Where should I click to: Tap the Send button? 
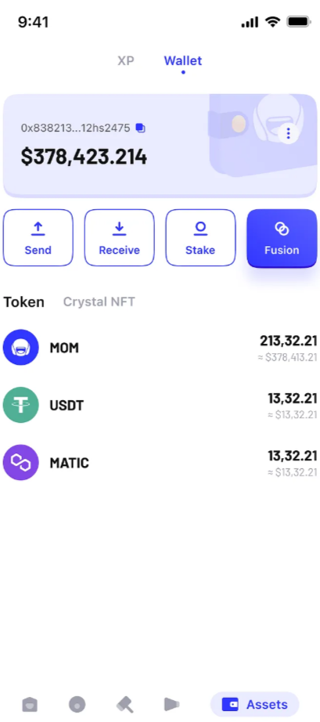pyautogui.click(x=38, y=237)
